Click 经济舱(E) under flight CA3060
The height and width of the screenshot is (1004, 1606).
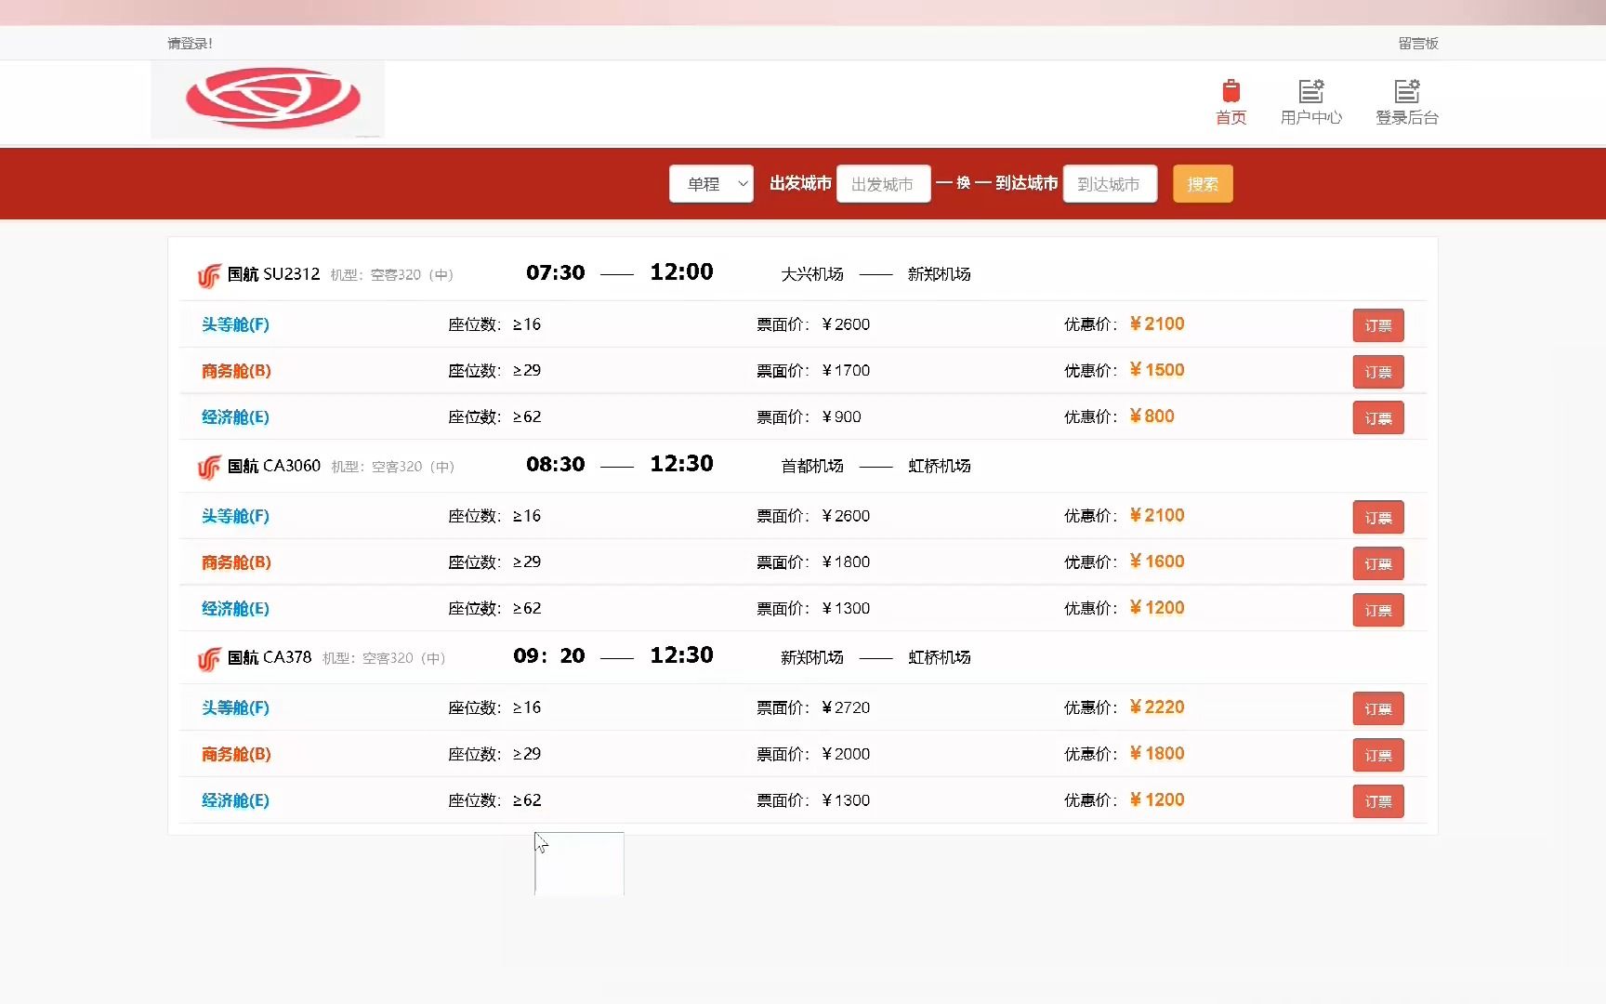[235, 609]
